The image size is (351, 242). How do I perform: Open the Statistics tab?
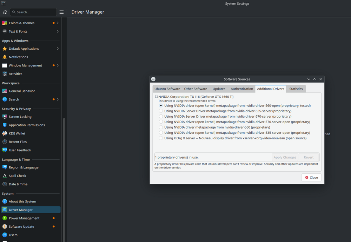296,89
